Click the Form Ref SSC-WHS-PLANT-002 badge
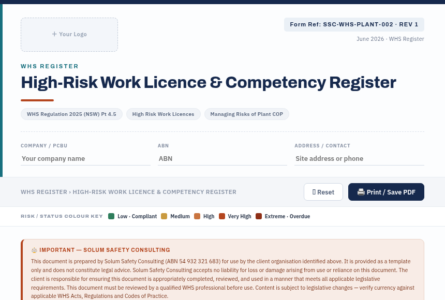The image size is (445, 300). (x=354, y=24)
